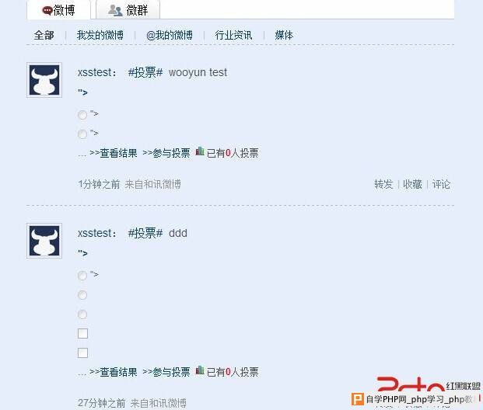Viewport: 483px width, 410px height.
Task: Open the 我发的微博 filter
Action: [100, 35]
